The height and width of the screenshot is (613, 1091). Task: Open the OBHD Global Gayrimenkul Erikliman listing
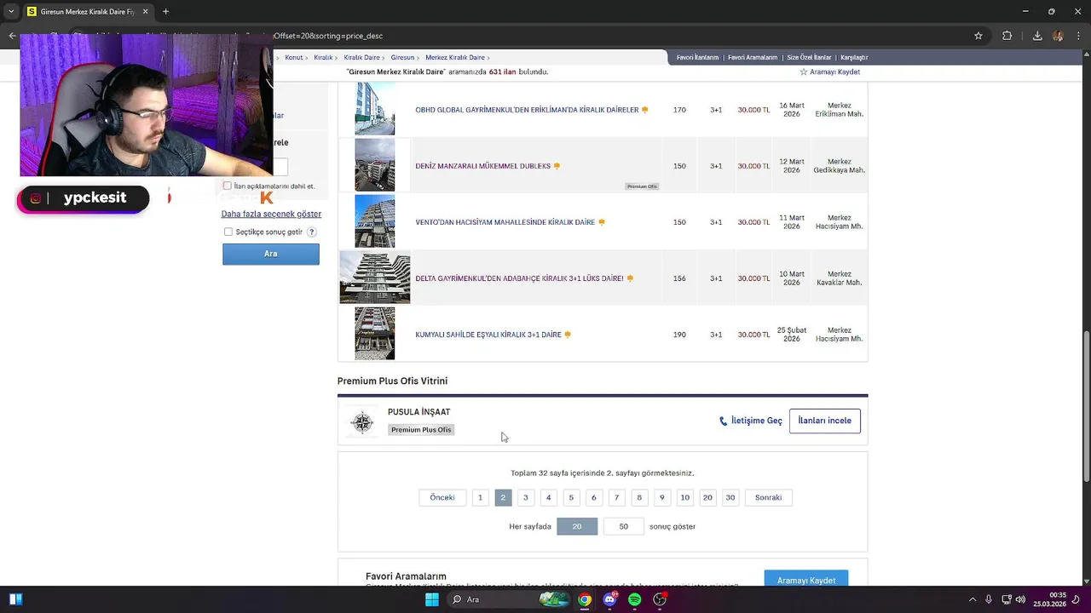click(527, 110)
